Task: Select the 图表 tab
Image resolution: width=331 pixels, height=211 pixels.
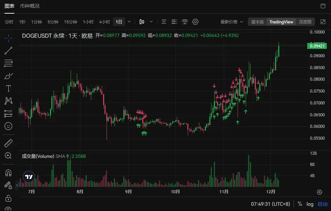Action: [9, 6]
